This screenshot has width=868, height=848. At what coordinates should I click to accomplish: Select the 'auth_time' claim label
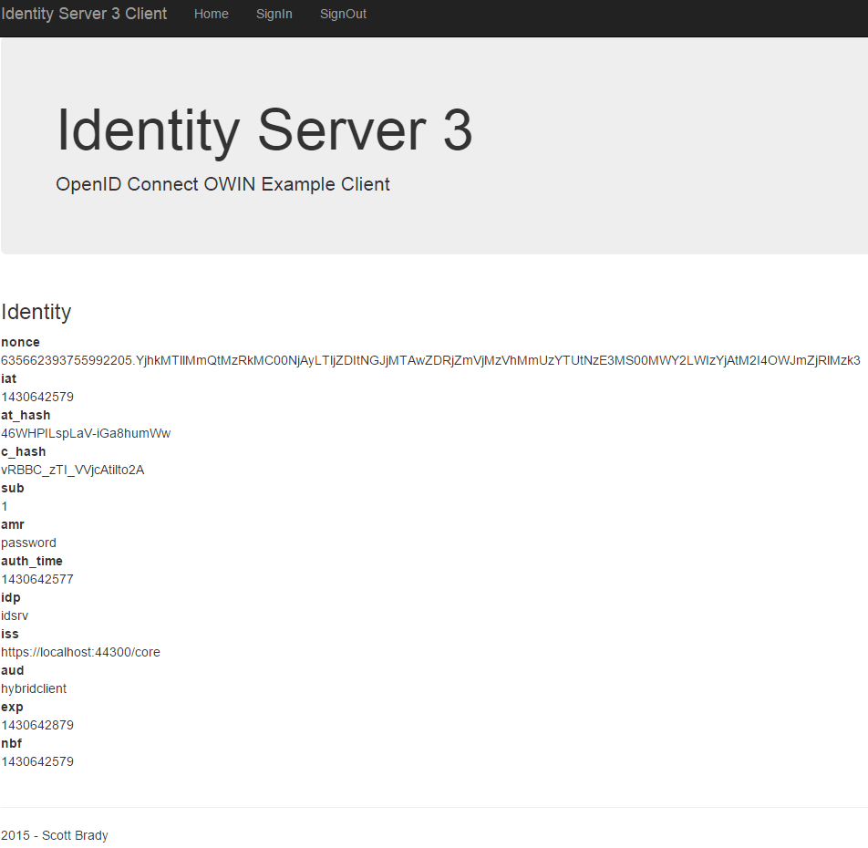coord(32,562)
